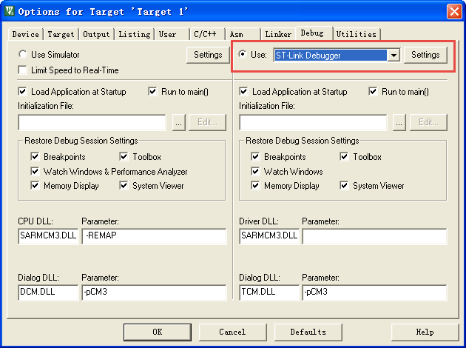Image resolution: width=466 pixels, height=348 pixels.
Task: Toggle debugger System Viewer checkbox
Action: pyautogui.click(x=344, y=186)
